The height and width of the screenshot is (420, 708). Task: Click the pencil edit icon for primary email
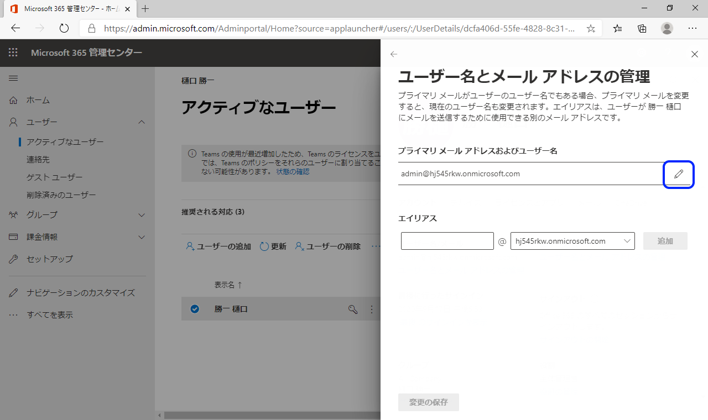point(678,174)
